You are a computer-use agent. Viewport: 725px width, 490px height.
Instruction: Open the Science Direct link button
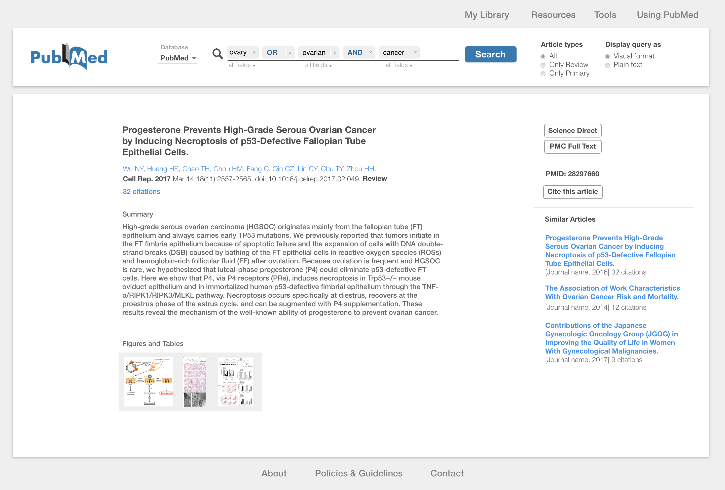(x=573, y=130)
